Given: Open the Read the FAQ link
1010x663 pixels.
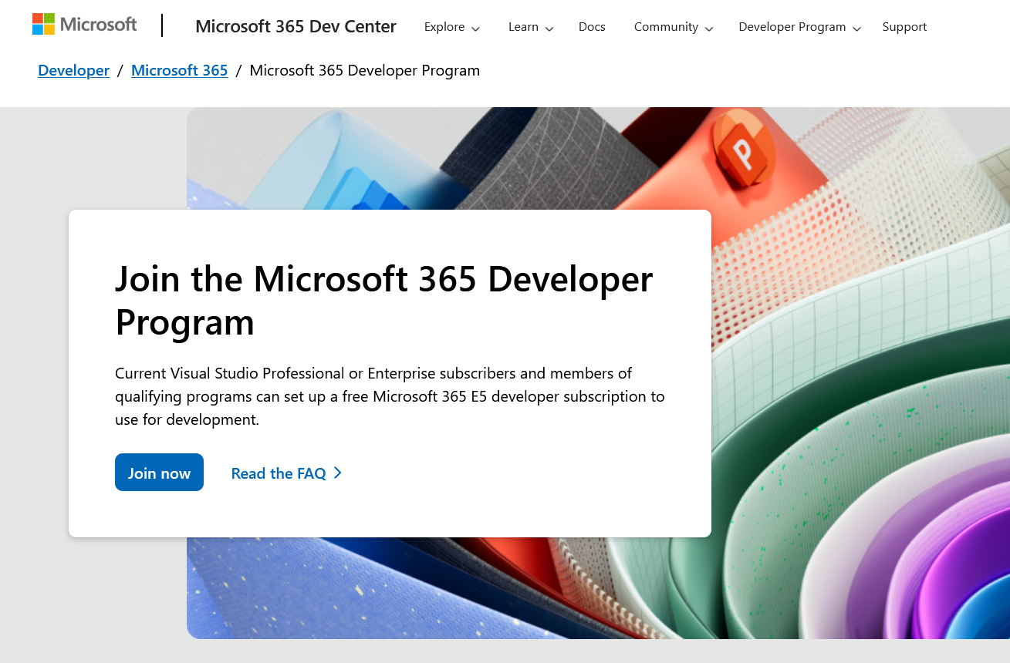Looking at the screenshot, I should click(x=286, y=473).
